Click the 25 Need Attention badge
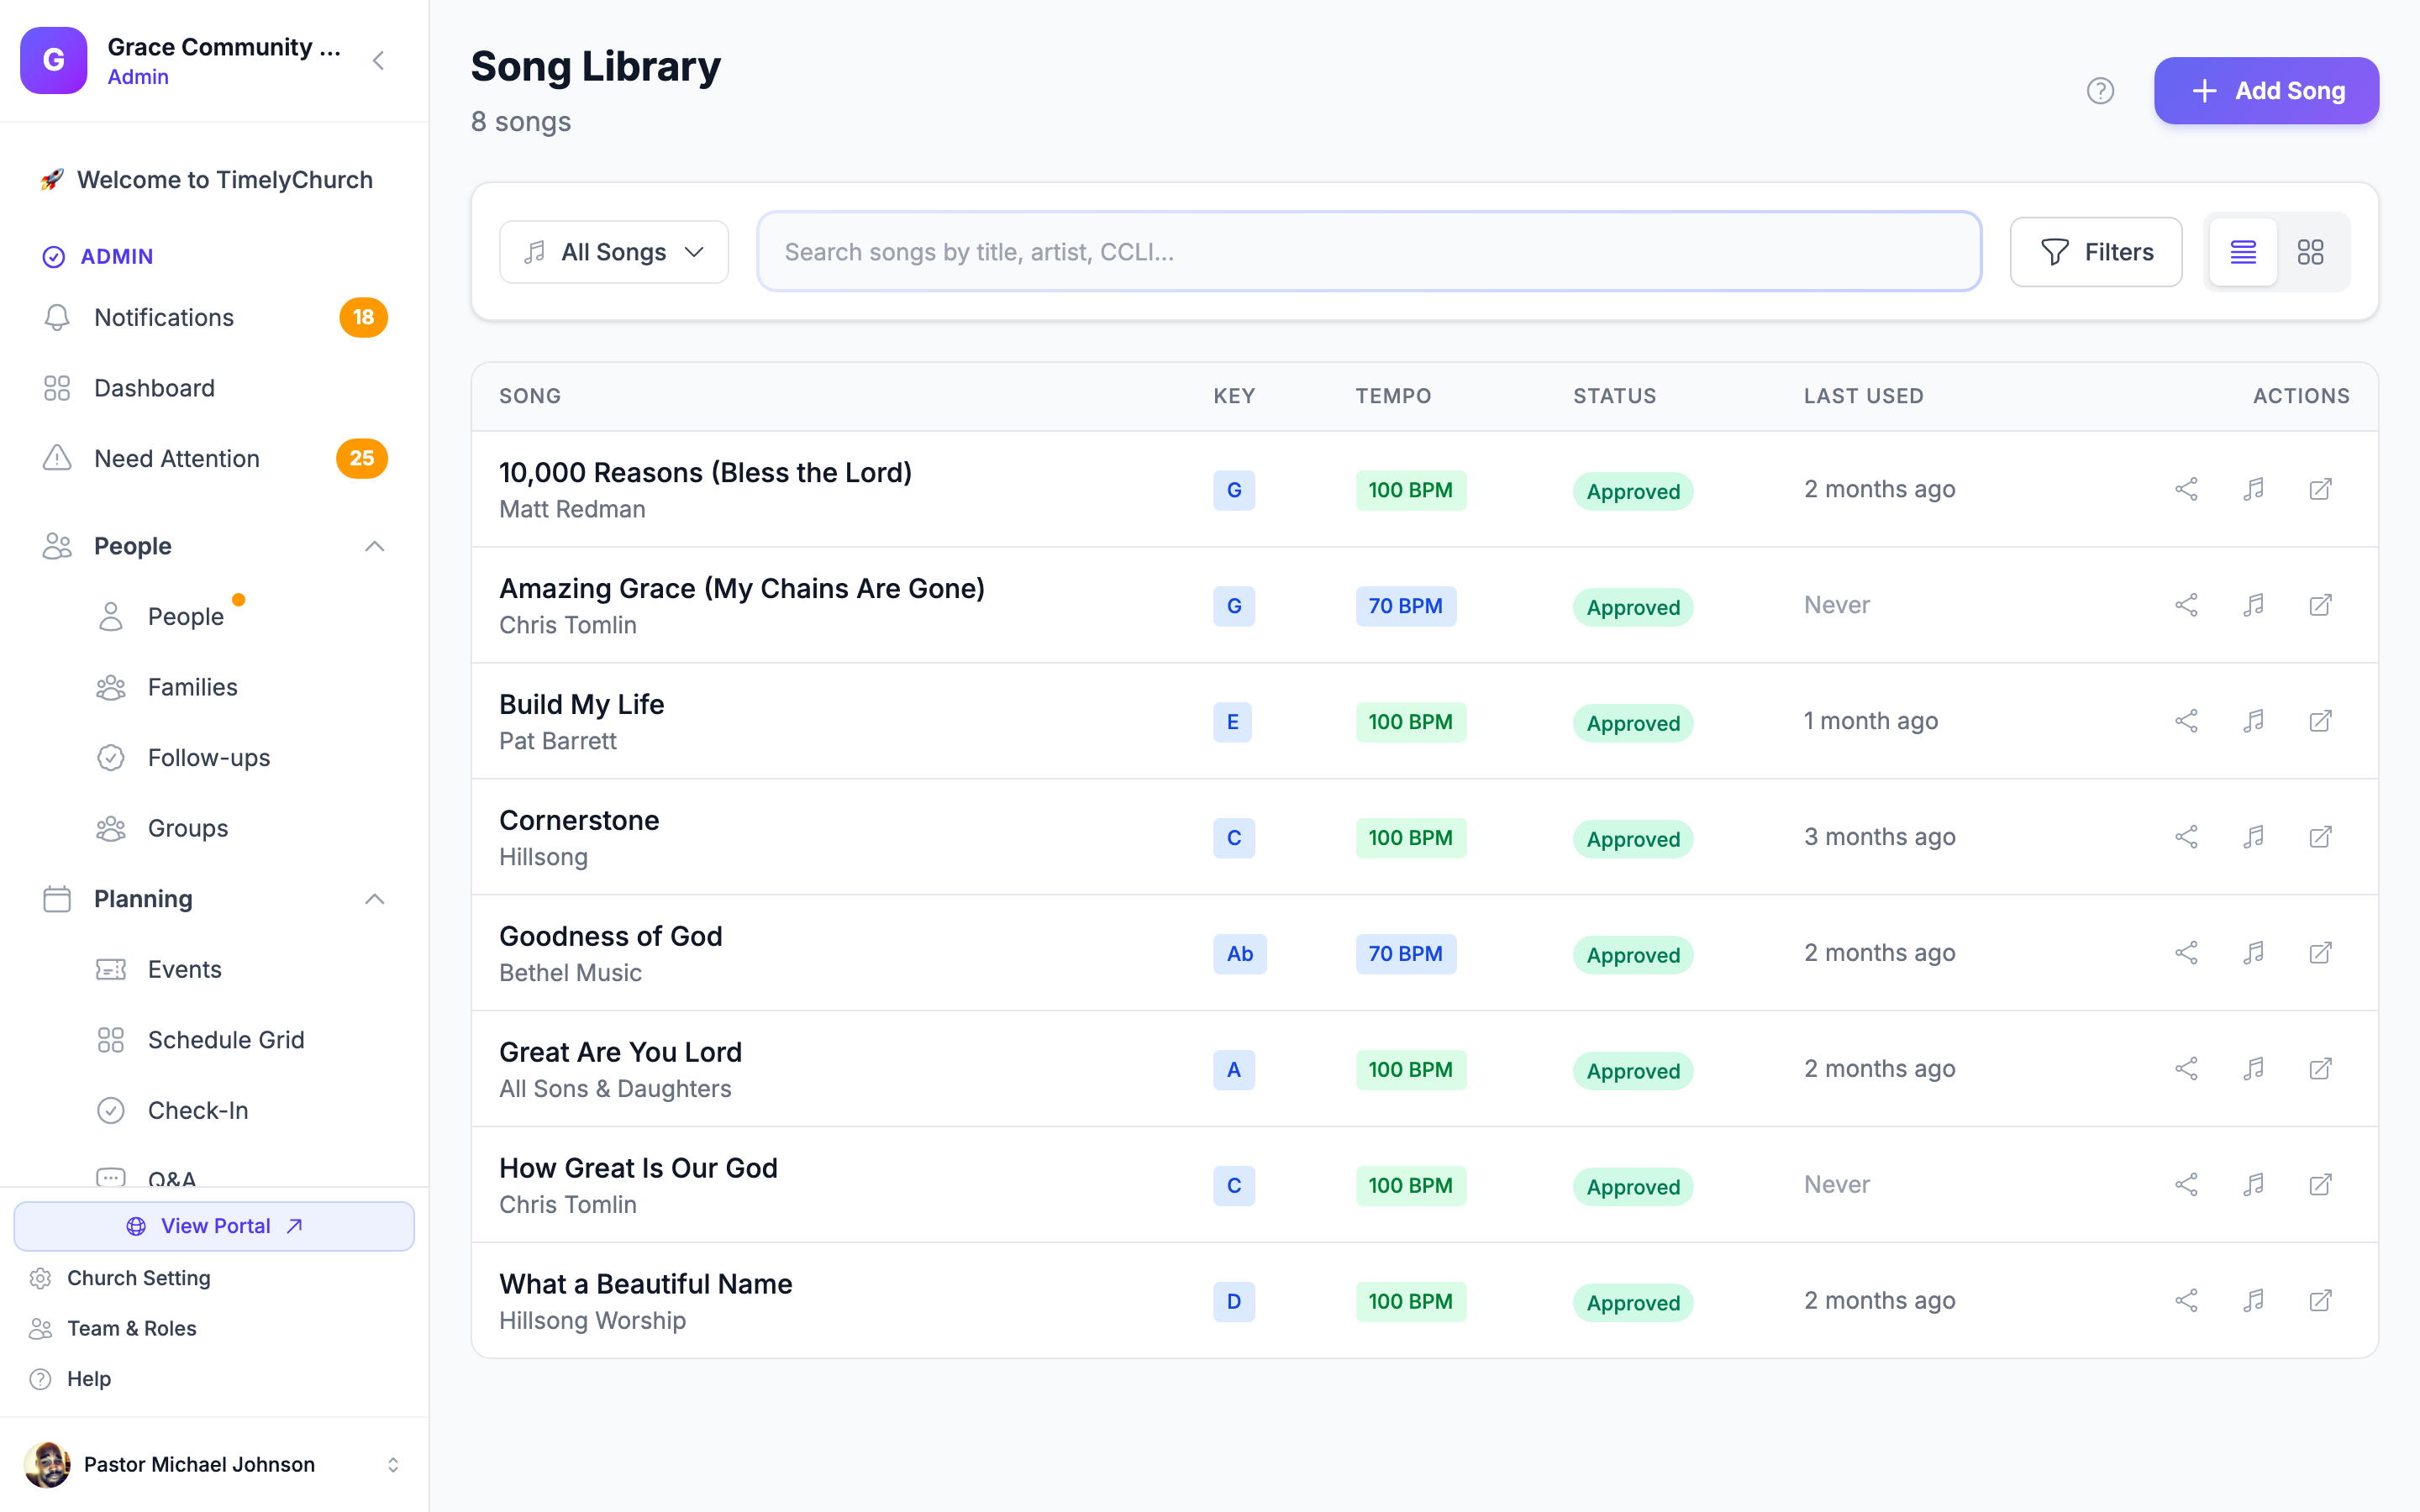This screenshot has width=2420, height=1512. tap(362, 458)
